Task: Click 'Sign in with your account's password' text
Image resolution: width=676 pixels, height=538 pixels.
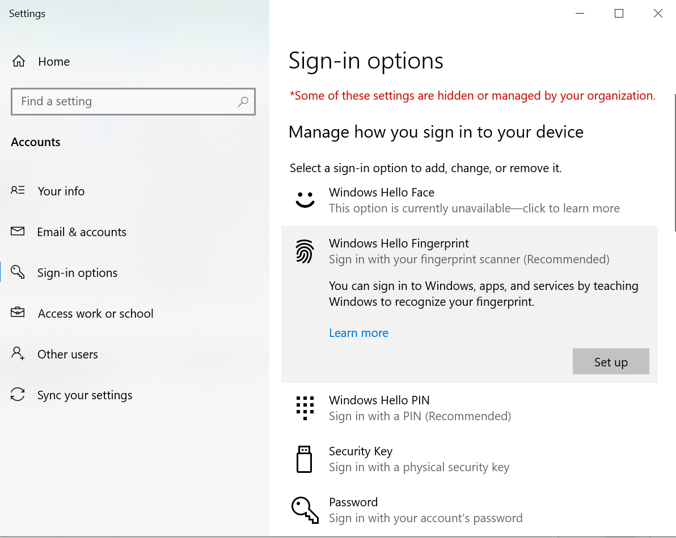Action: coord(425,518)
